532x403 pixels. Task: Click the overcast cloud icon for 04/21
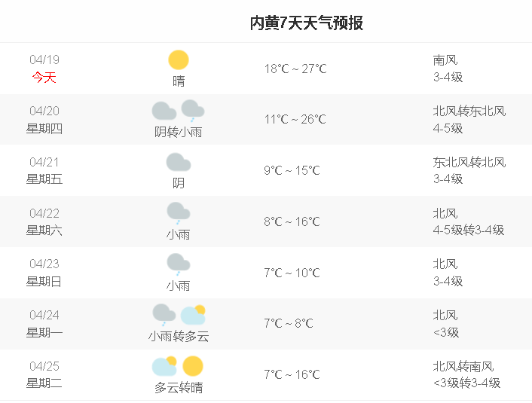click(179, 162)
